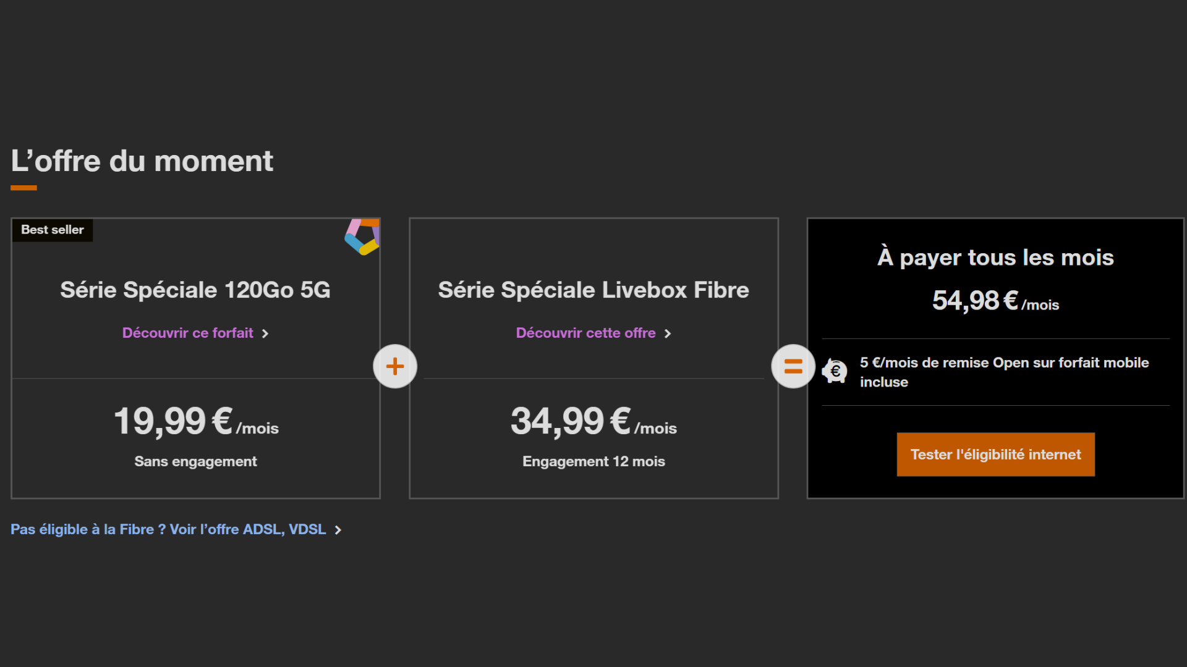Click the 5 €/mois remise Open text
The image size is (1187, 667).
tap(1004, 372)
